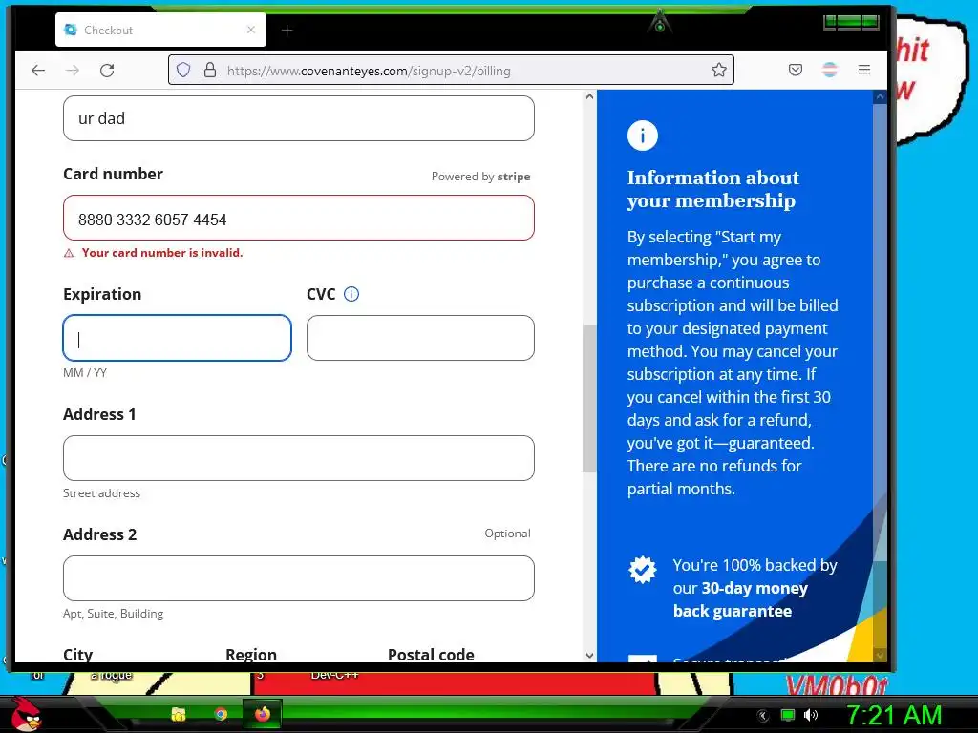
Task: Open the file explorer taskbar icon
Action: [x=179, y=714]
